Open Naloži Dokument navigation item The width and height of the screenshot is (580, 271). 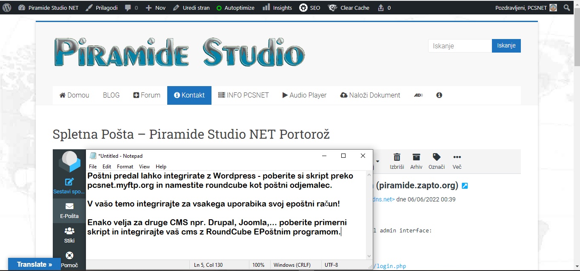[370, 95]
